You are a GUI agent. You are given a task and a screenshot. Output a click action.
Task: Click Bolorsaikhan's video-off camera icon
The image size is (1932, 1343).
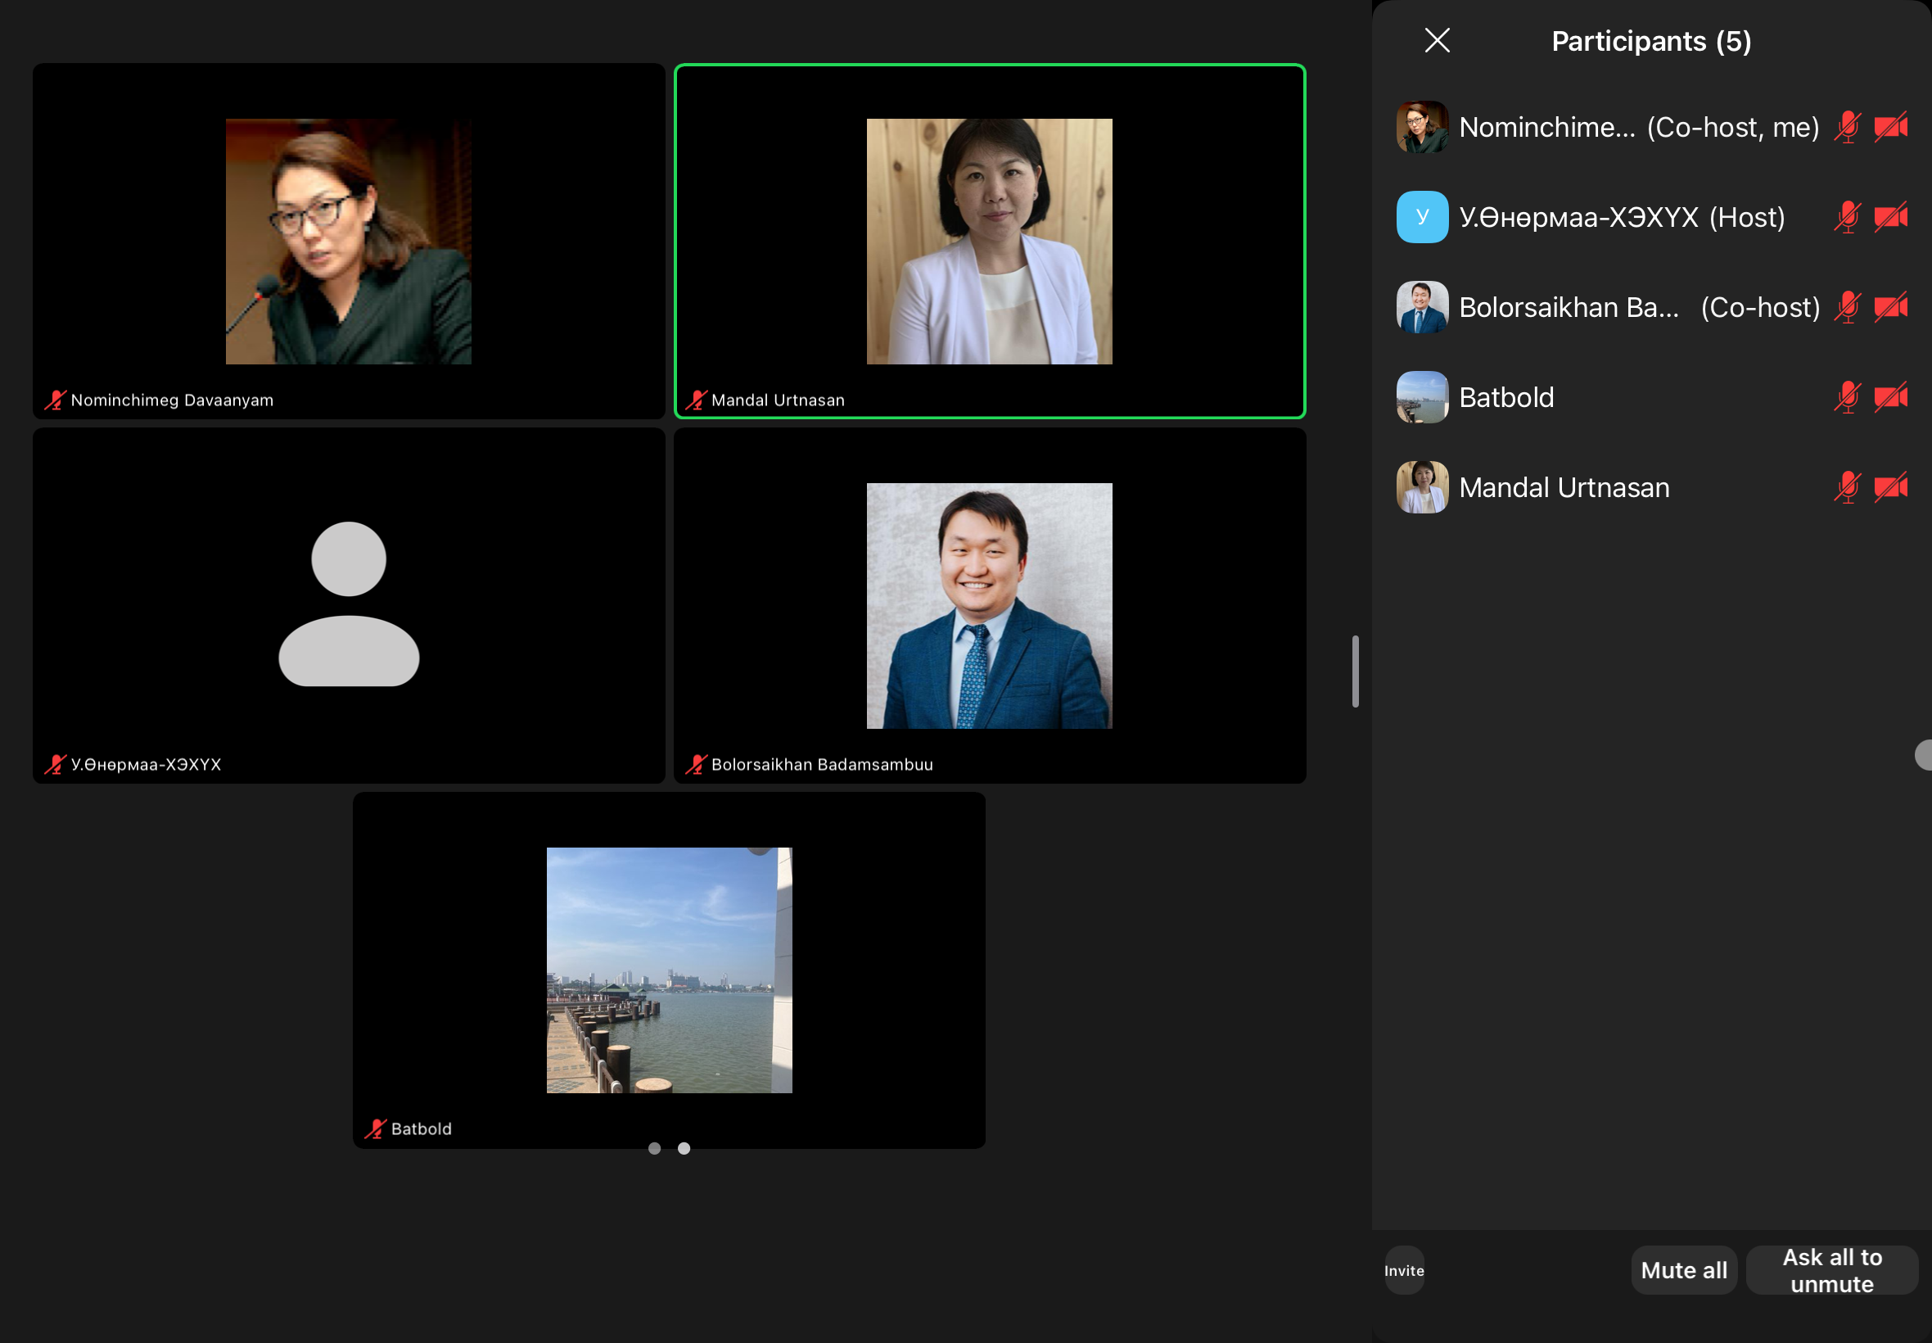[1890, 307]
